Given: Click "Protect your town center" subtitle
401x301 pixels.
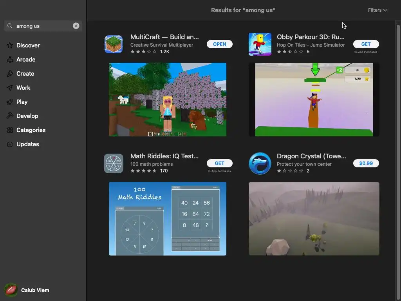Looking at the screenshot, I should coord(304,164).
